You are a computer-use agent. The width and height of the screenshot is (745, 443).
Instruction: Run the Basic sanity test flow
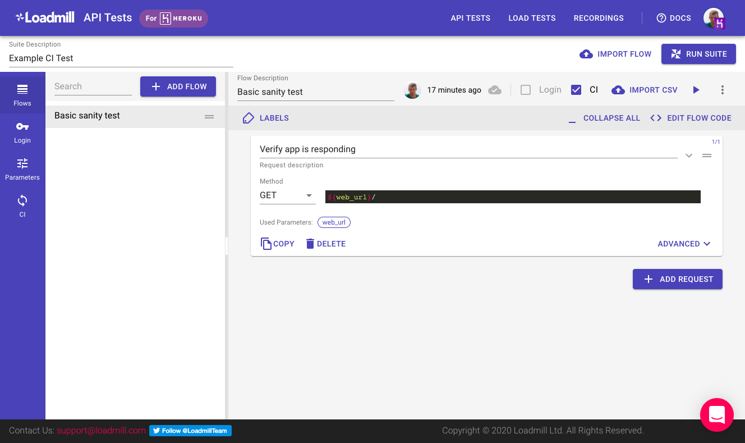pyautogui.click(x=696, y=90)
